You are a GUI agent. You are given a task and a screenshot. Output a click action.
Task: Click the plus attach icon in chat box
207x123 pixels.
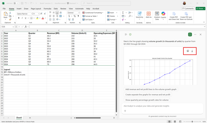[x=125, y=111]
